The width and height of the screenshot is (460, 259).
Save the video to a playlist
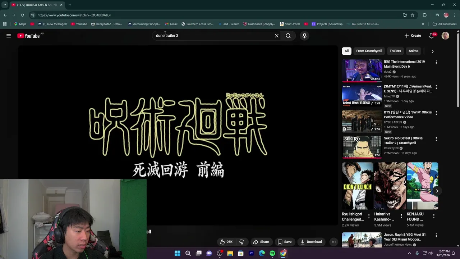[x=284, y=242]
